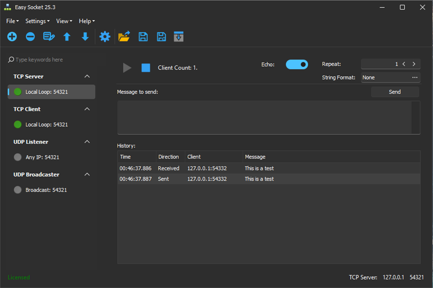This screenshot has width=433, height=288.
Task: Click the message box vertical scrollbar
Action: (x=415, y=117)
